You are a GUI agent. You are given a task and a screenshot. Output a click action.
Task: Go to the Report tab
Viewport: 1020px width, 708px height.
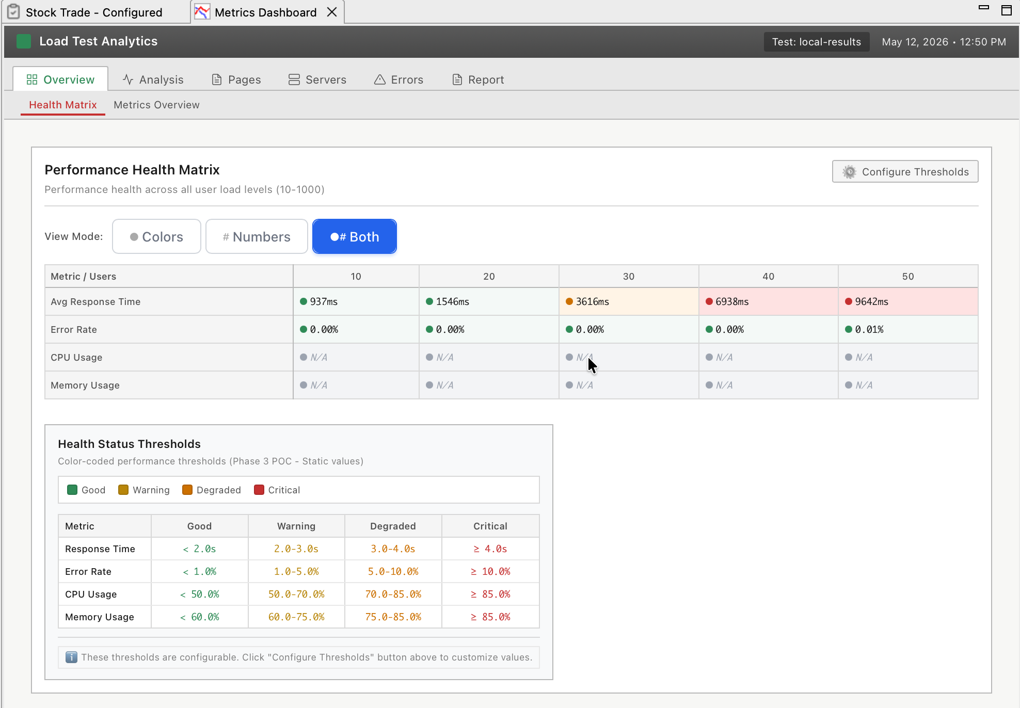tap(478, 79)
